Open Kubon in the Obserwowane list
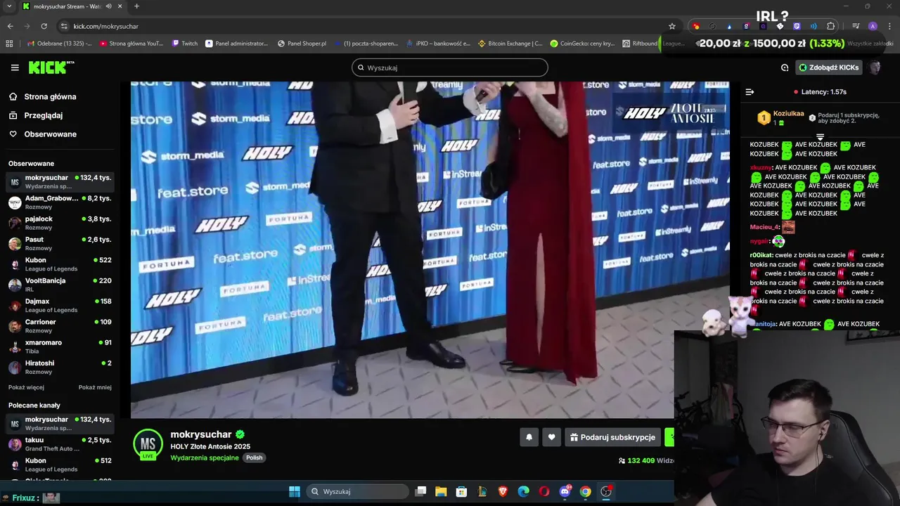900x506 pixels. 60,264
